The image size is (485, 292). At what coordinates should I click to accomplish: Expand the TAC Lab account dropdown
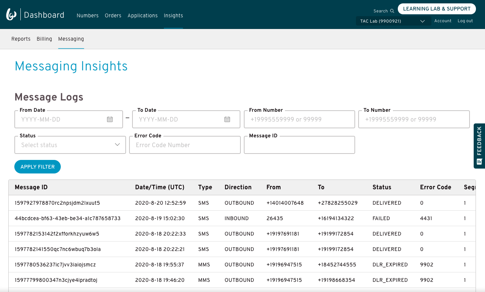click(x=393, y=21)
